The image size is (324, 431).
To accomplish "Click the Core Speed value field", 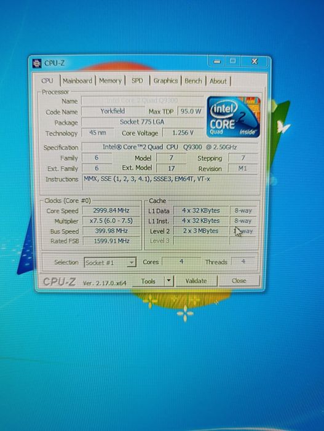I will [x=111, y=211].
